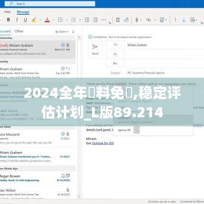Viewport: 204px width, 204px height.
Task: Mark message as low importance
Action: (x=184, y=20)
